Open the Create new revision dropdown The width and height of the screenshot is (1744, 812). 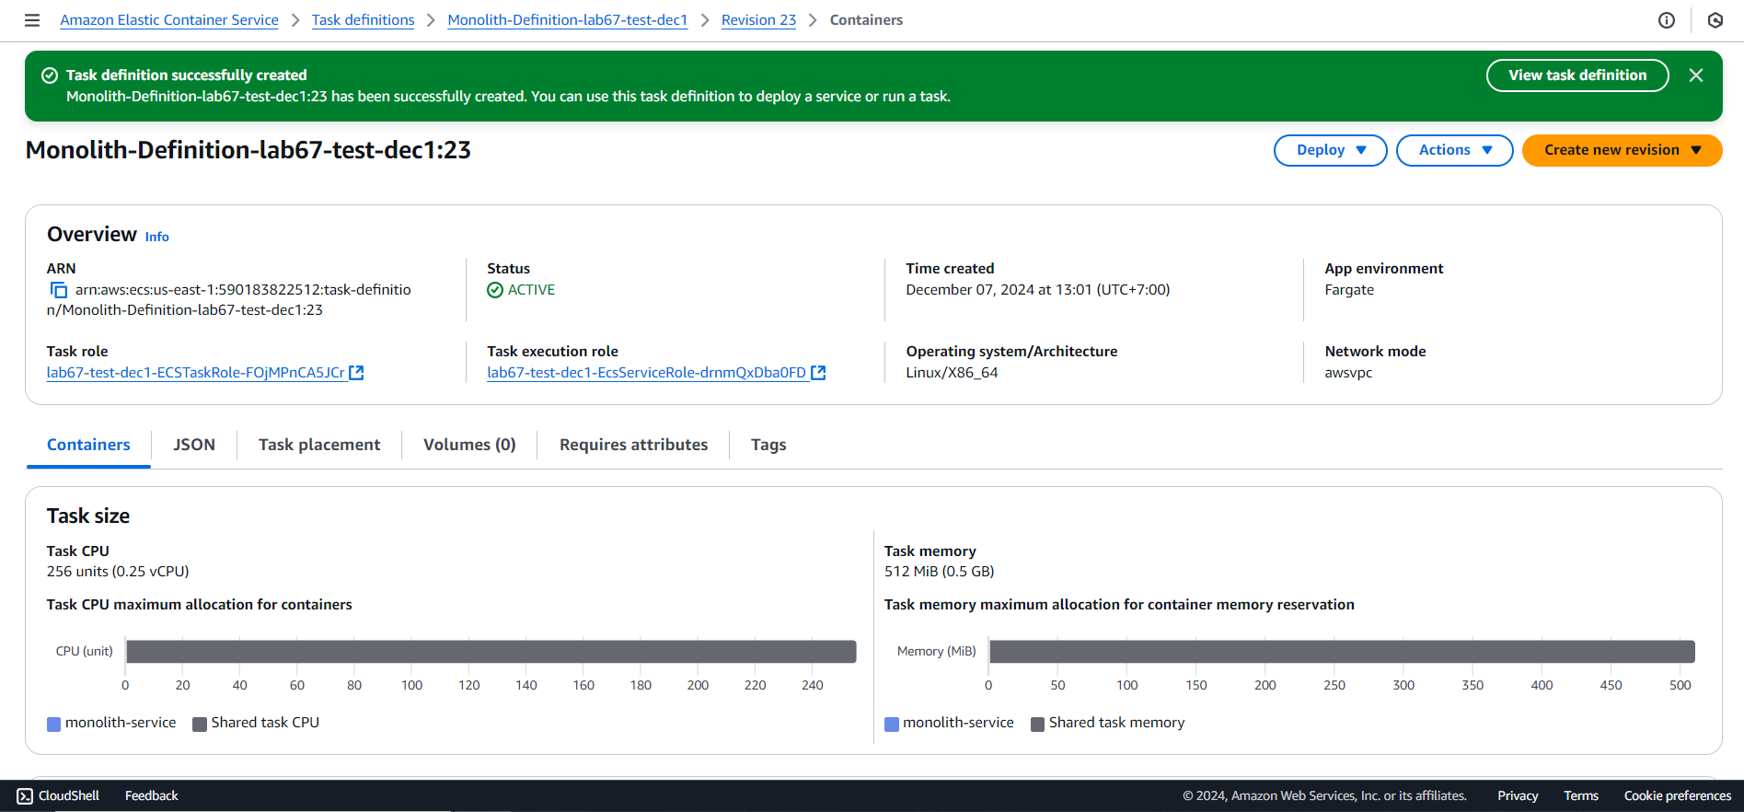[1622, 150]
